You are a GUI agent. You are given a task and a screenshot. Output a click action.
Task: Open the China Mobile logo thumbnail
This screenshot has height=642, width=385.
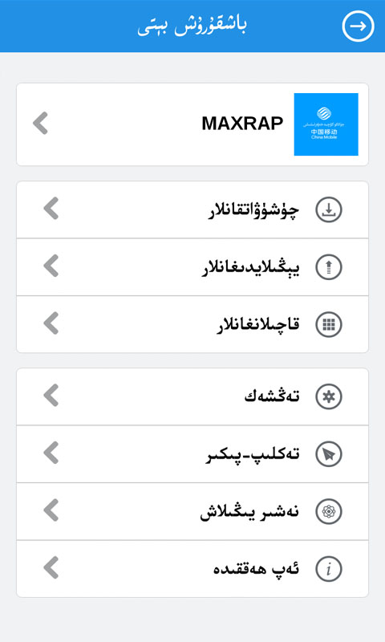[x=326, y=124]
